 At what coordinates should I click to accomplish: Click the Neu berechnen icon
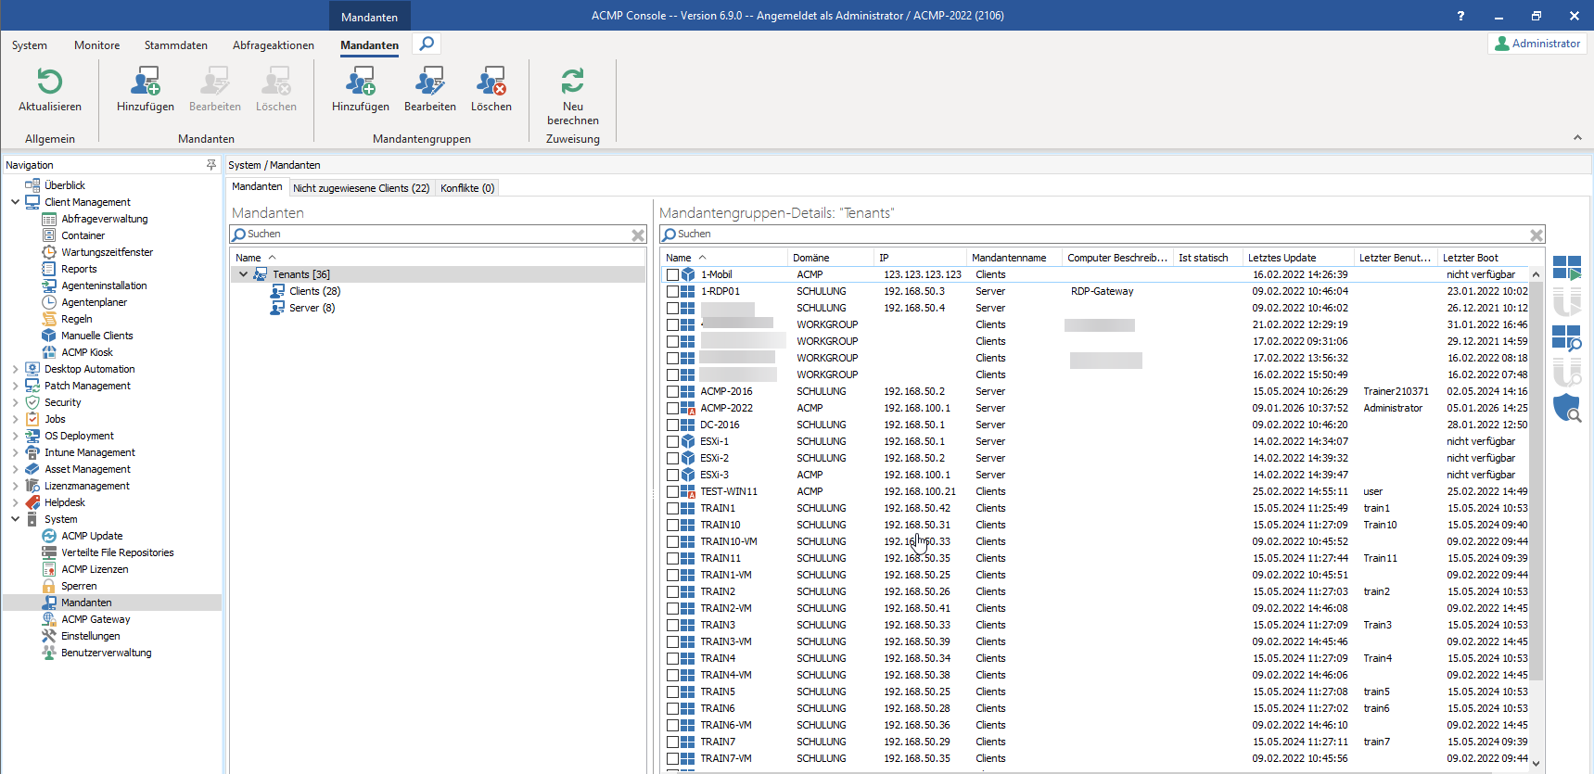pos(572,82)
